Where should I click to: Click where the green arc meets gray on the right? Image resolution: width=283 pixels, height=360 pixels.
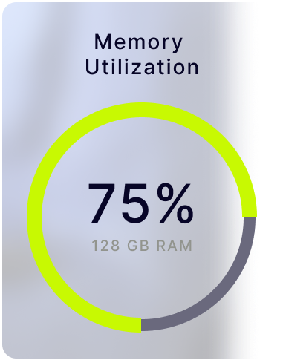click(250, 217)
